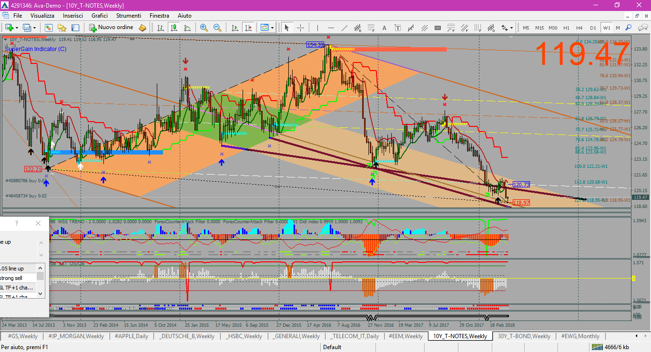Switch to H1 timeframe
Viewport: 651px width, 352px height.
(566, 28)
